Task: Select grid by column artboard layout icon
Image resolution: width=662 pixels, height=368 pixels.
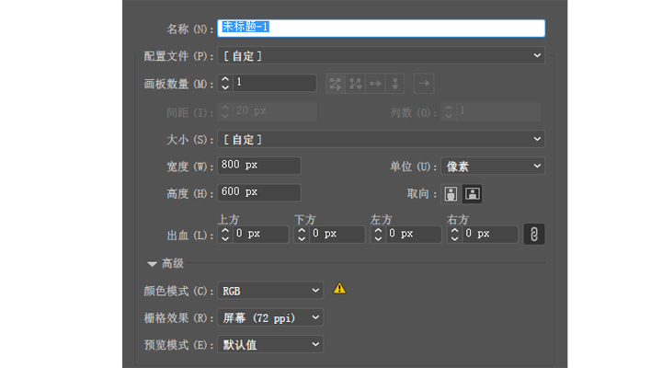Action: 356,84
